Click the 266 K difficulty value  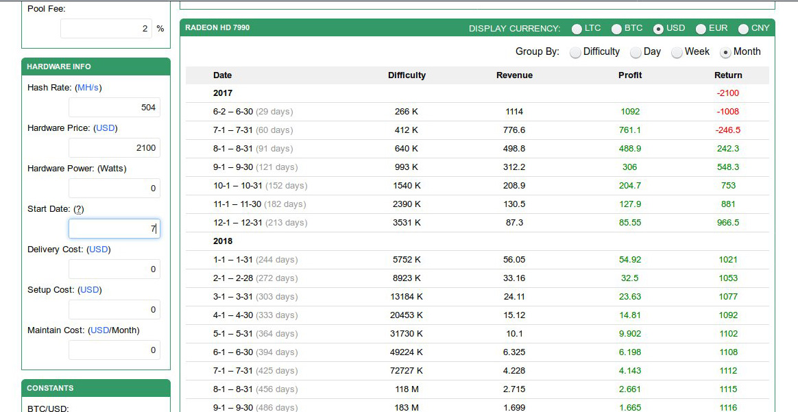(x=406, y=111)
